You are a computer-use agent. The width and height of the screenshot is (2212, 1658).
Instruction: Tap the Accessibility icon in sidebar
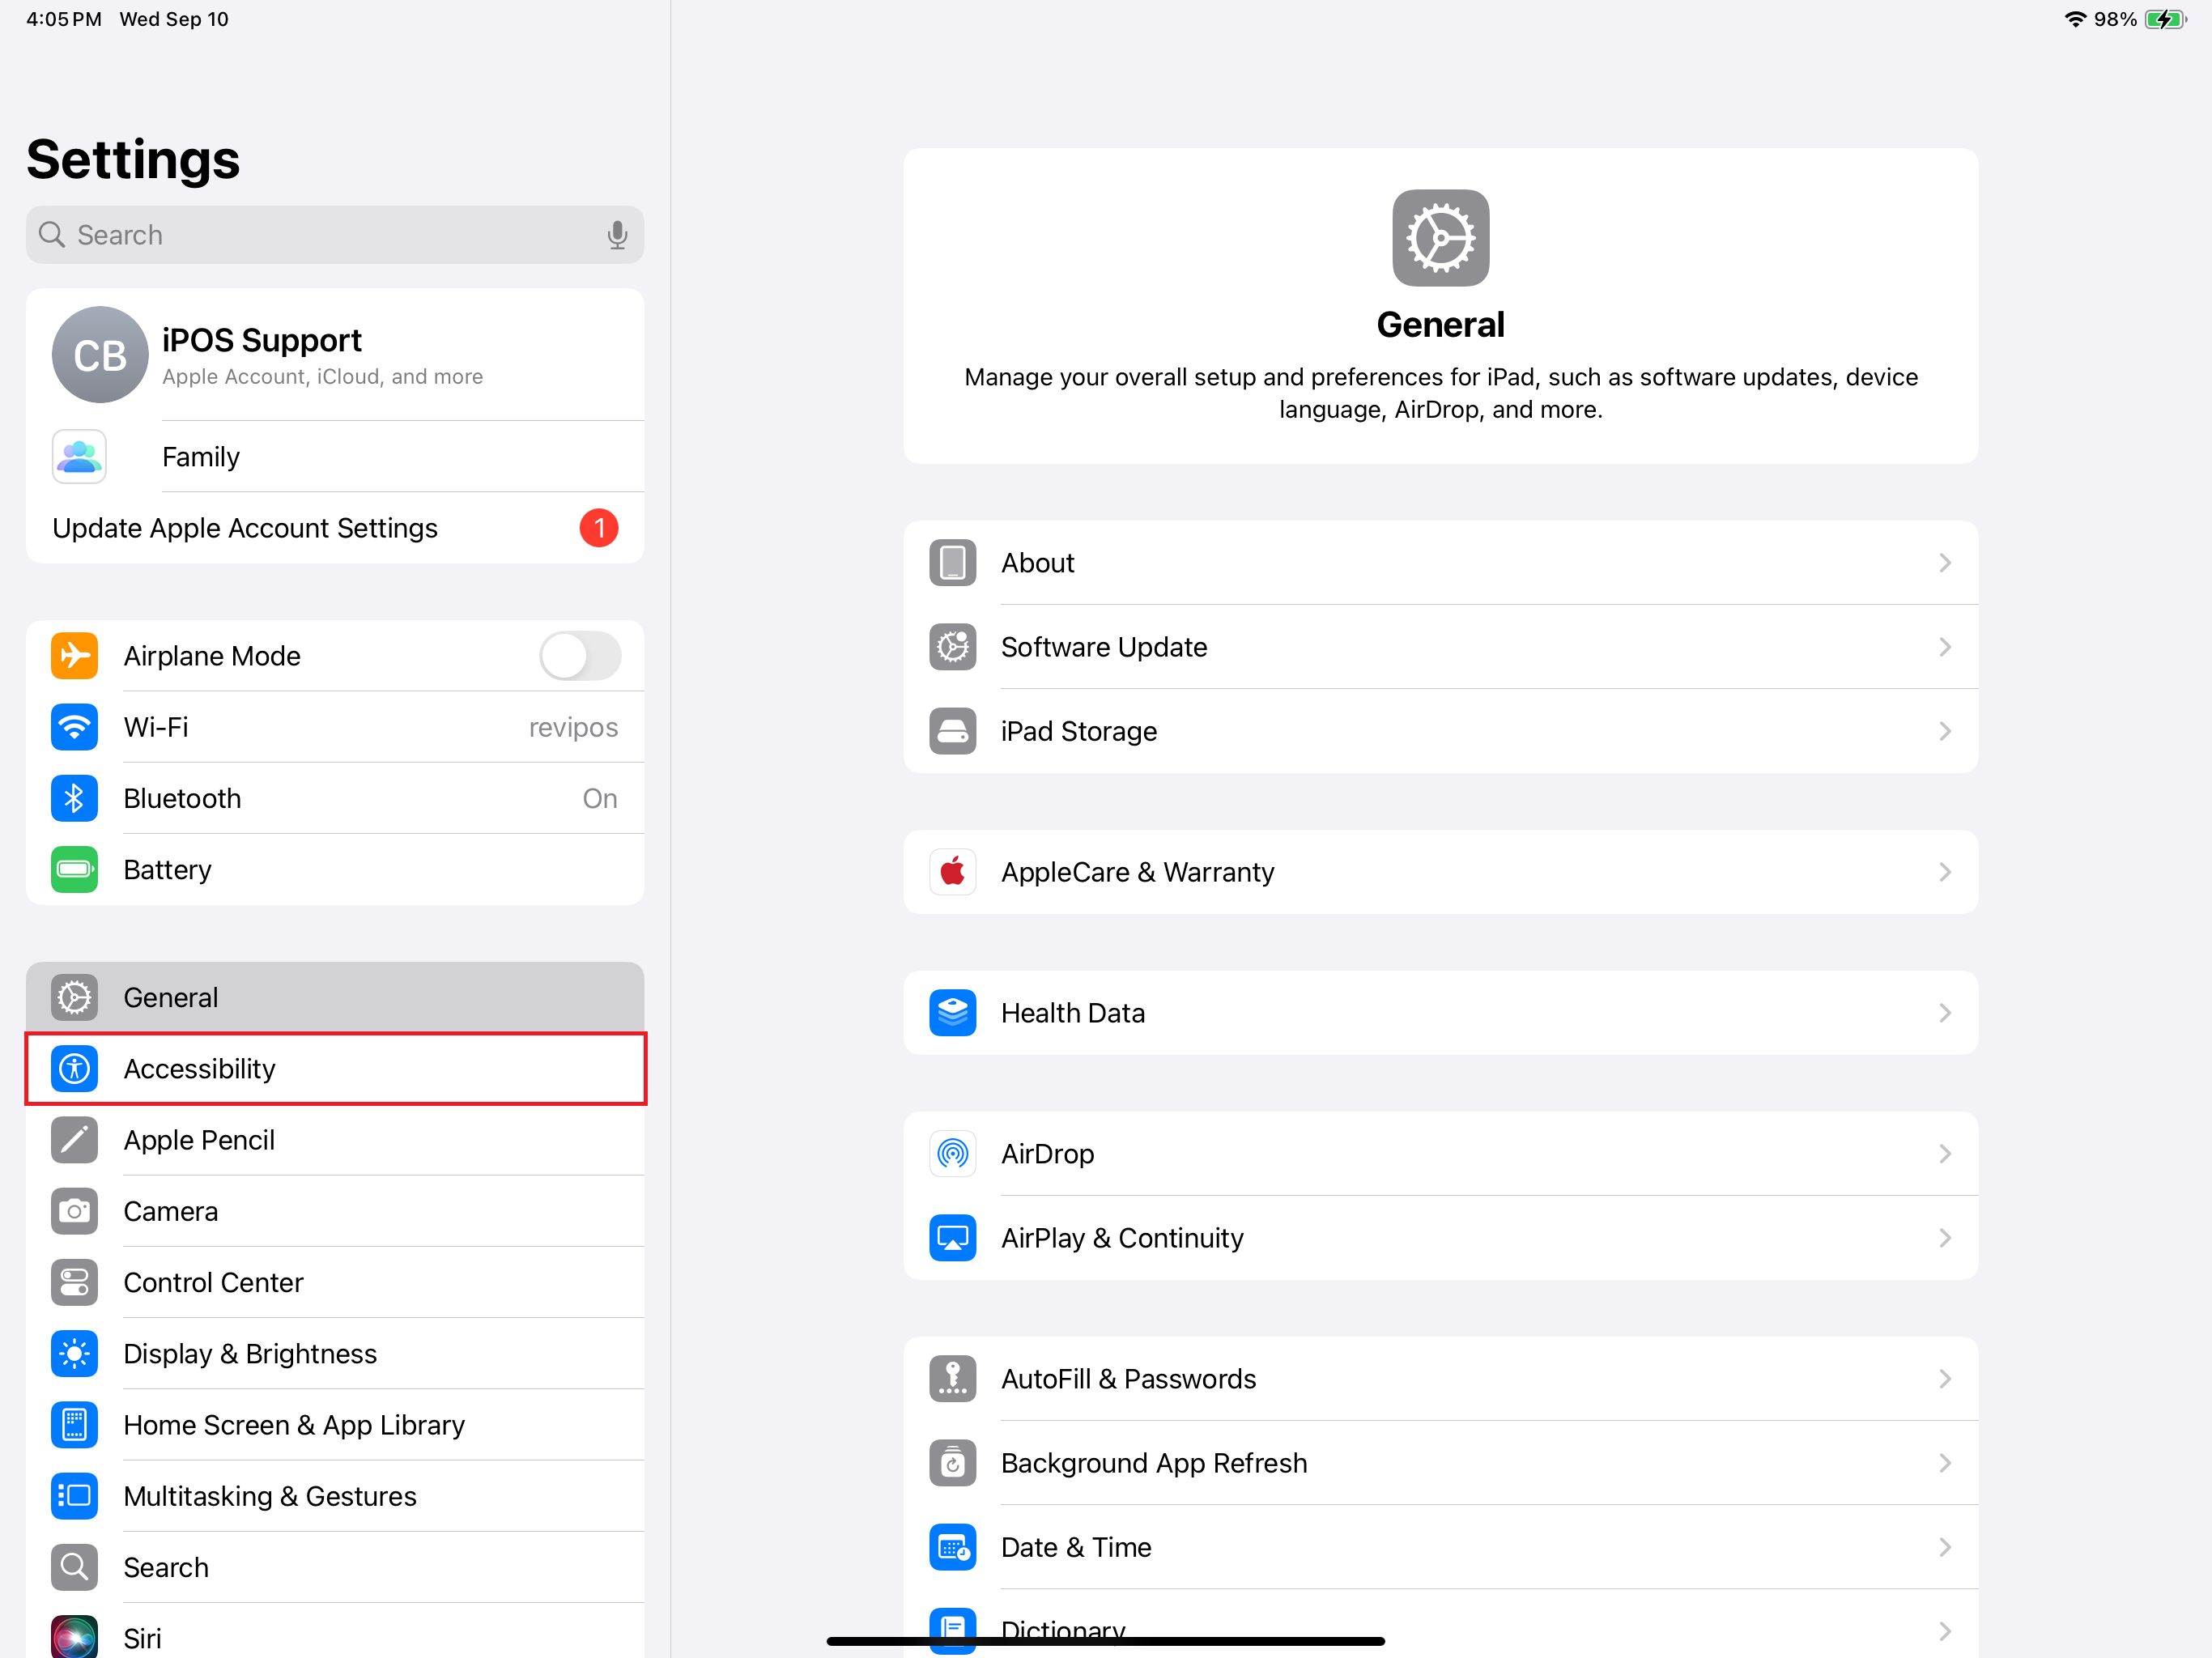(x=75, y=1069)
